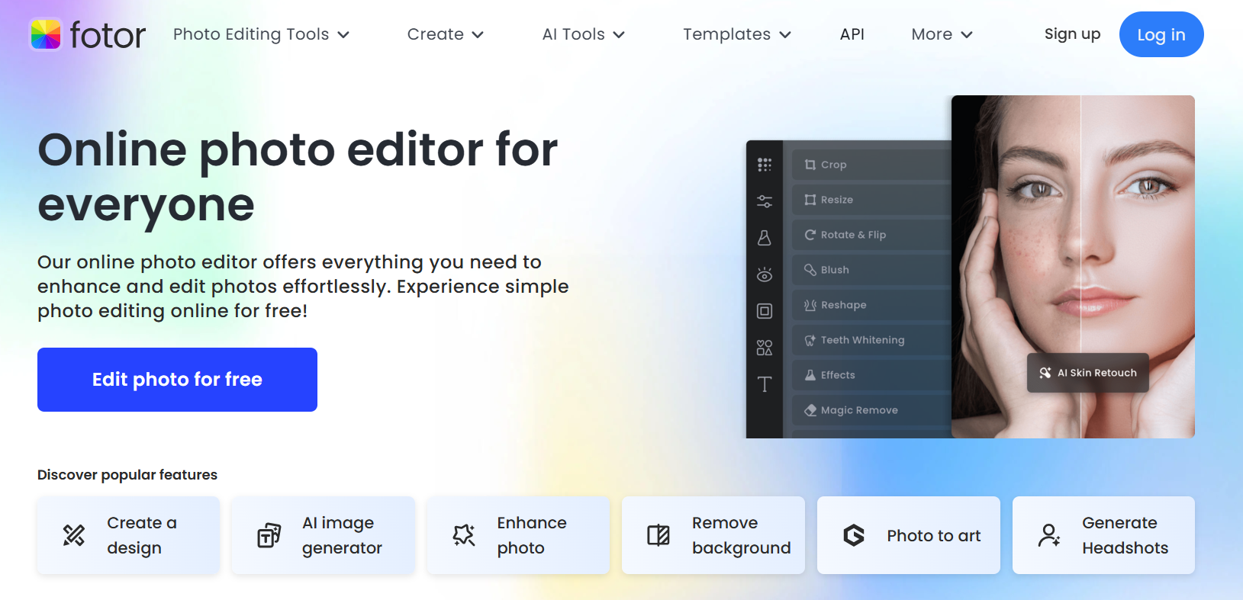Click the Resize tool icon
This screenshot has height=600, width=1243.
(x=810, y=200)
